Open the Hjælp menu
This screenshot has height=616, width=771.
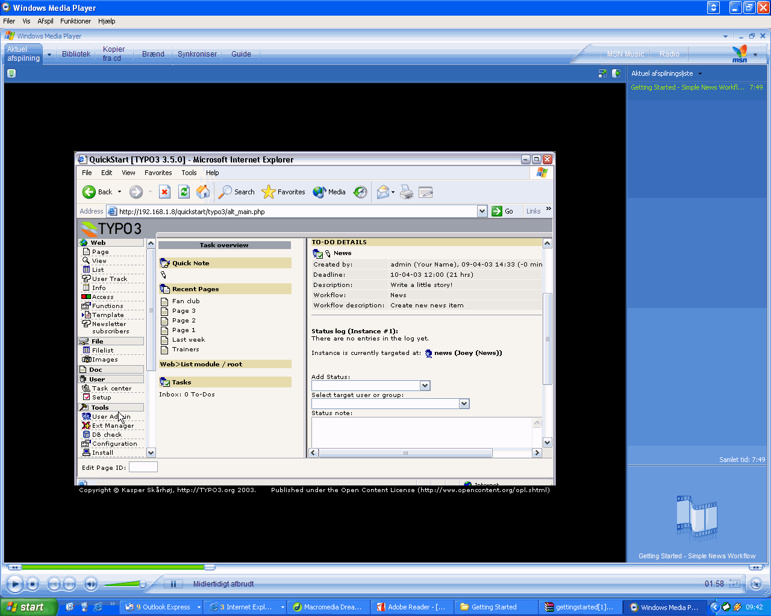tap(107, 21)
